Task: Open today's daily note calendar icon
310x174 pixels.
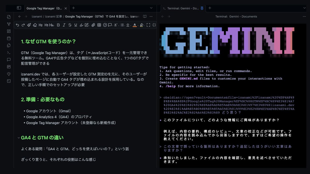Action: 9,38
